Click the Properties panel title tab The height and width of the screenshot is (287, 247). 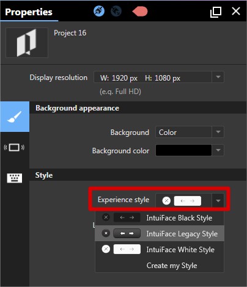click(29, 12)
